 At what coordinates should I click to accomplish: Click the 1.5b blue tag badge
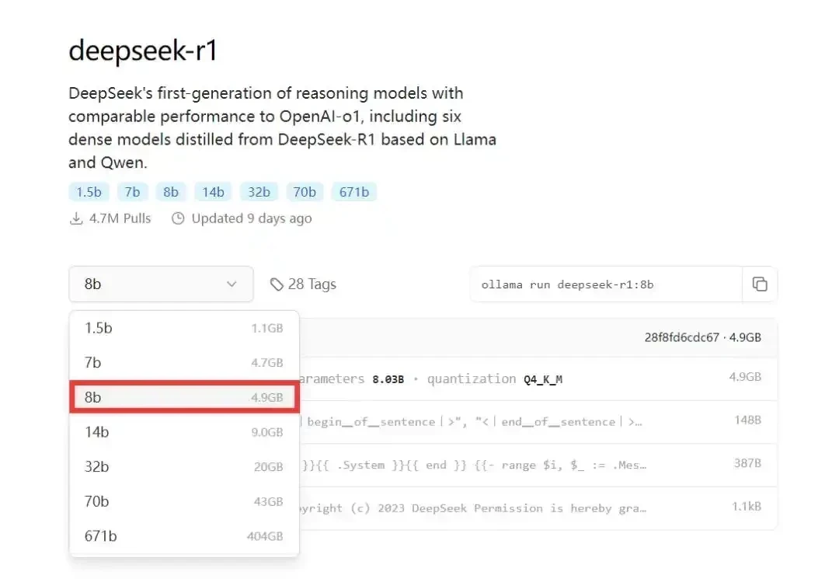click(89, 191)
